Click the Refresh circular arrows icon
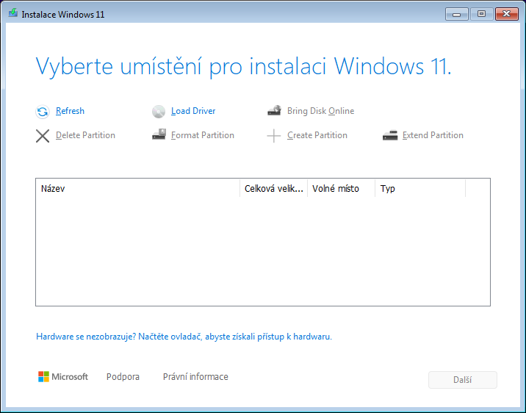Viewport: 526px width, 413px height. pyautogui.click(x=43, y=112)
